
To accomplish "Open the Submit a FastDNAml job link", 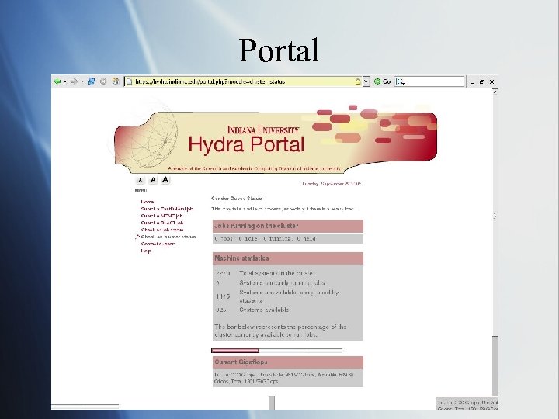I will [167, 209].
